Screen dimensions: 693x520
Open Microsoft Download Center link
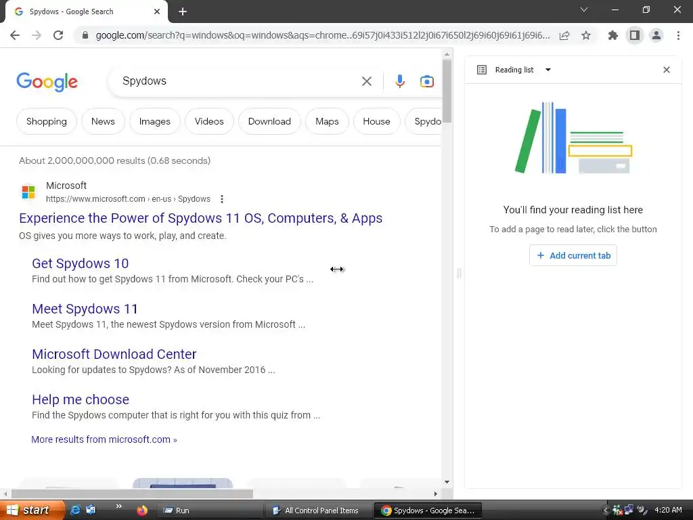point(114,354)
